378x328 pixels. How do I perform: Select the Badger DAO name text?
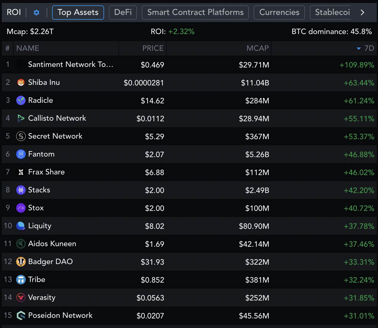pyautogui.click(x=51, y=262)
